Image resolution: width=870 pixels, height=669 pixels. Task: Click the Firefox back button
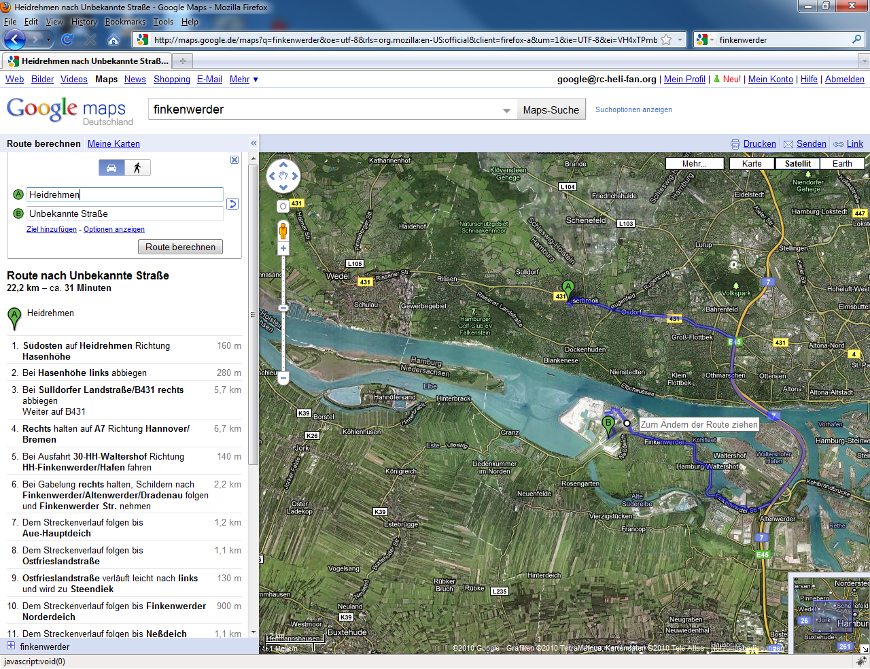(15, 39)
